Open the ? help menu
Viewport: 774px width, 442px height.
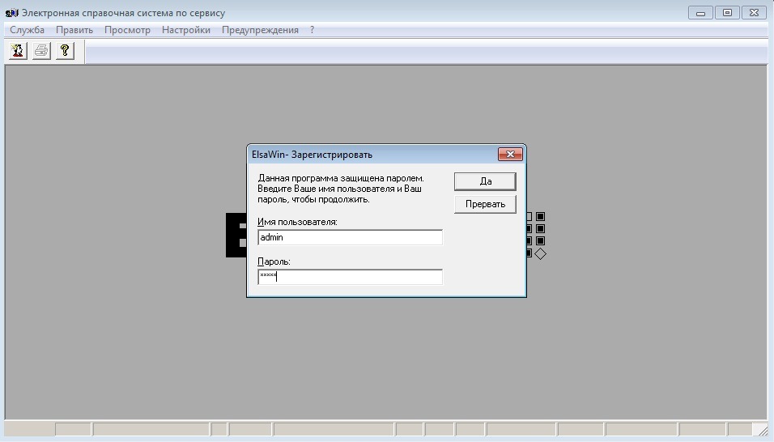(x=312, y=30)
